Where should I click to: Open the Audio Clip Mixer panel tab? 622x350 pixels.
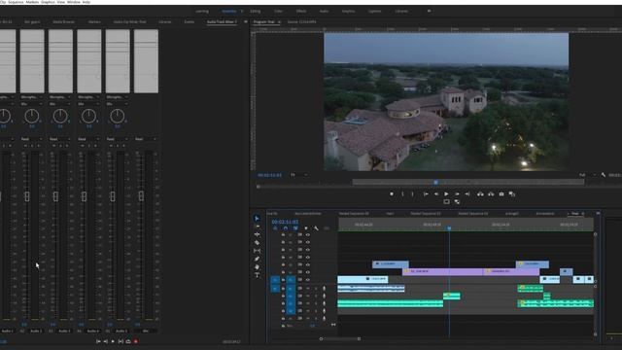129,21
